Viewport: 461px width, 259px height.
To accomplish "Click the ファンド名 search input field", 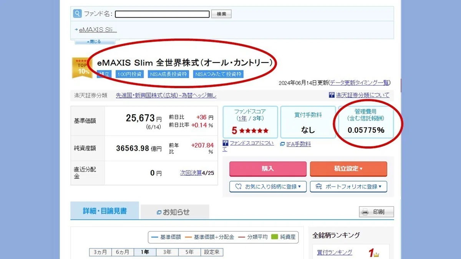I will 162,14.
